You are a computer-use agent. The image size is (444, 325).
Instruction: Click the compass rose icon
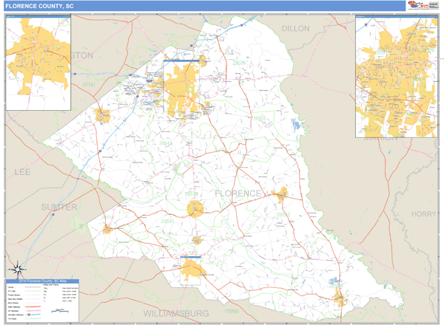click(x=18, y=269)
